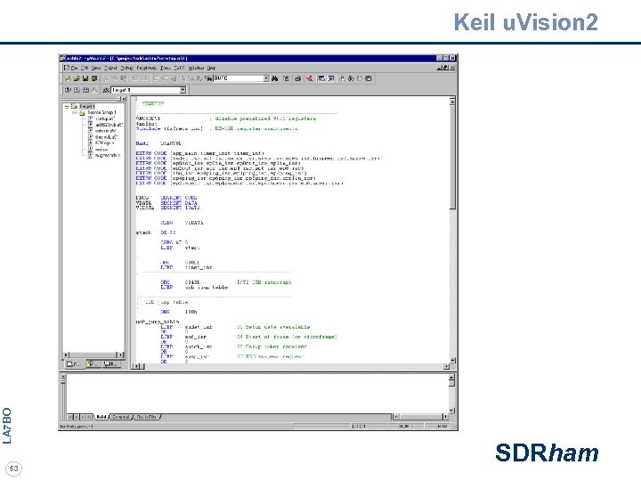The height and width of the screenshot is (481, 641).
Task: Open the File menu
Action: point(75,68)
